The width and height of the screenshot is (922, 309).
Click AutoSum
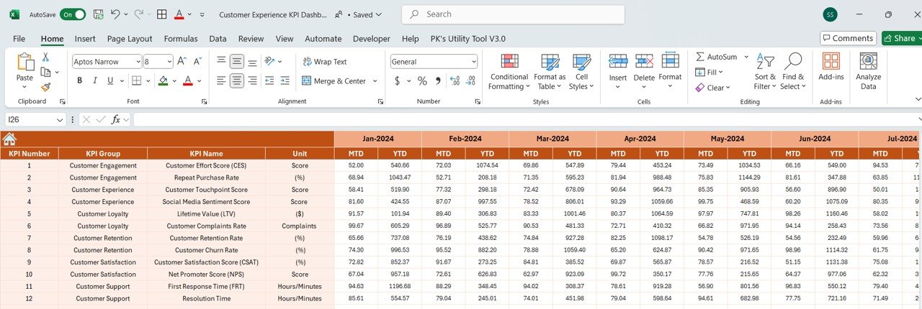(716, 57)
